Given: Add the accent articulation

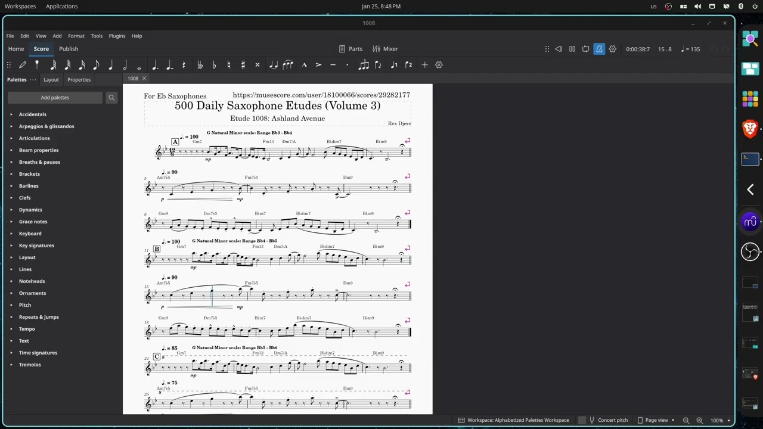Looking at the screenshot, I should coord(318,65).
